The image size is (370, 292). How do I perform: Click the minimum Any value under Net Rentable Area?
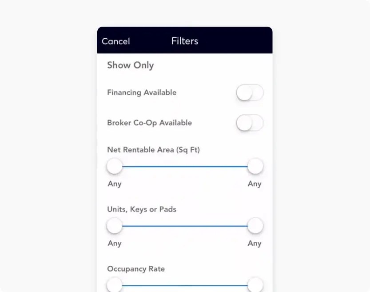coord(115,184)
